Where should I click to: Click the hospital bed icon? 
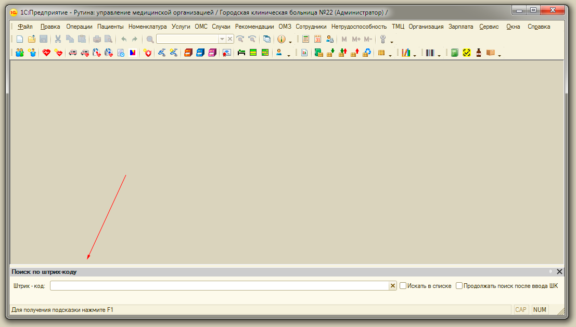[x=241, y=53]
